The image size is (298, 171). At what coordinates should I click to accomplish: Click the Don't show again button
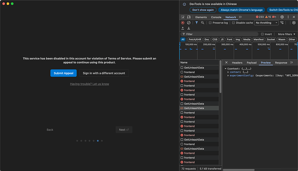click(x=203, y=10)
